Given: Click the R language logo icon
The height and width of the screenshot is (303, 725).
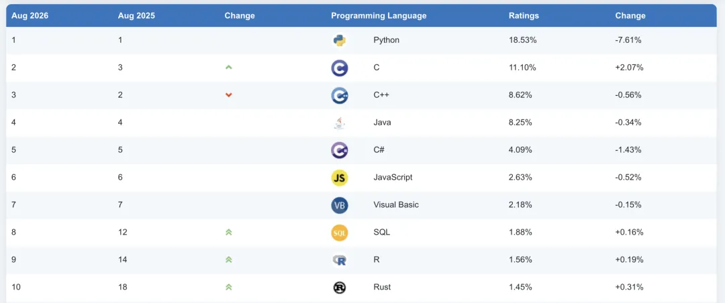Looking at the screenshot, I should pos(340,260).
